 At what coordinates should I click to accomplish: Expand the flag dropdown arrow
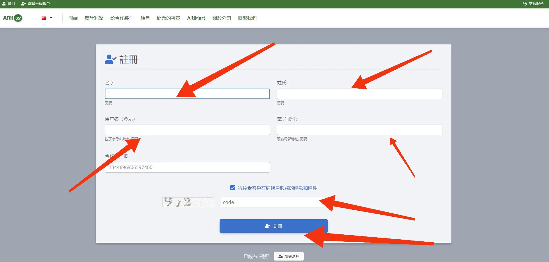point(51,18)
